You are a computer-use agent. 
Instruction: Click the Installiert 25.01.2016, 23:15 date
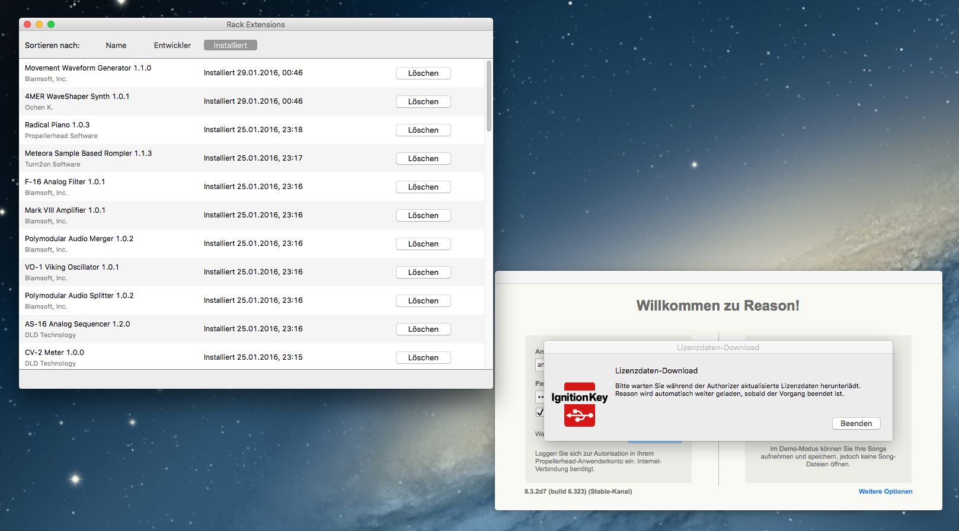[253, 357]
